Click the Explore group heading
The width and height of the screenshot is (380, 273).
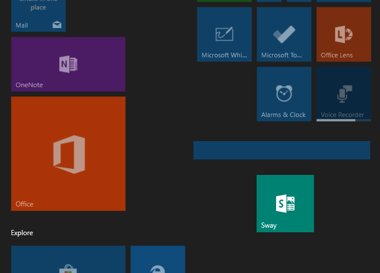pyautogui.click(x=22, y=233)
